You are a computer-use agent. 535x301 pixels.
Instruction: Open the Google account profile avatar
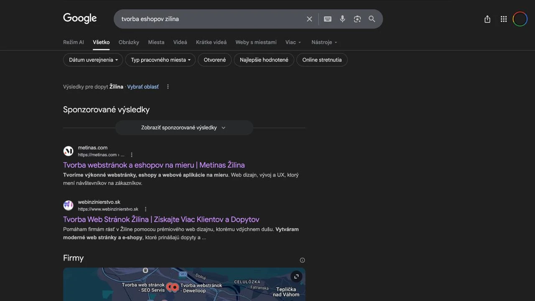click(x=520, y=19)
